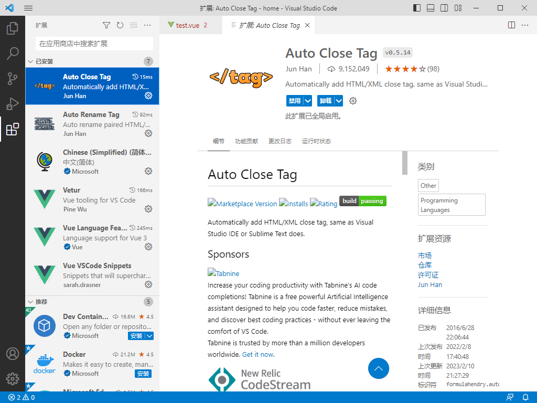This screenshot has height=403, width=537.
Task: Open the Search view in activity bar
Action: tap(13, 53)
